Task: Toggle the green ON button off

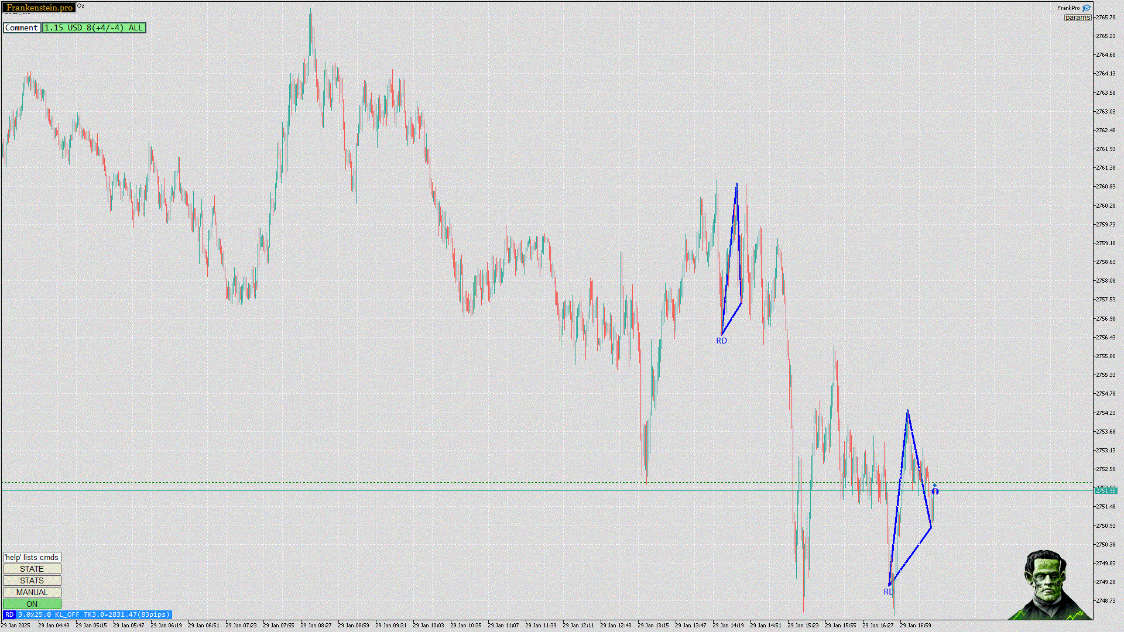Action: tap(32, 604)
